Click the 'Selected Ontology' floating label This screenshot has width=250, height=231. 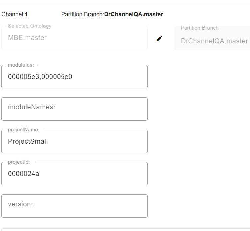tap(30, 26)
